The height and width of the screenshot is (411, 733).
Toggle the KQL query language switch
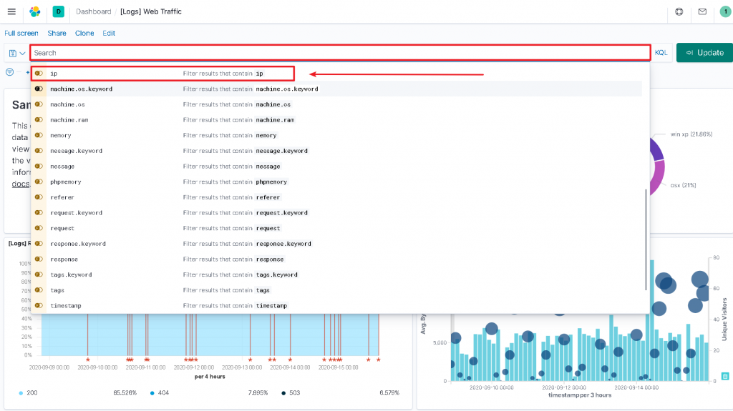tap(661, 53)
